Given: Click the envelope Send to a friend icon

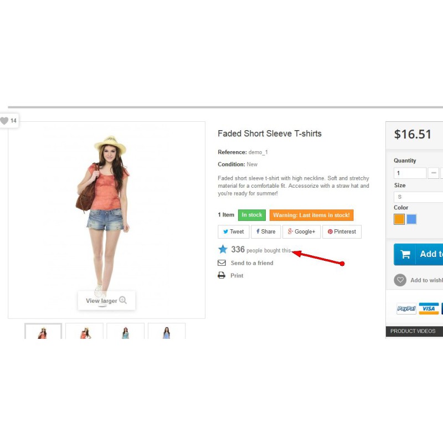Looking at the screenshot, I should (221, 263).
